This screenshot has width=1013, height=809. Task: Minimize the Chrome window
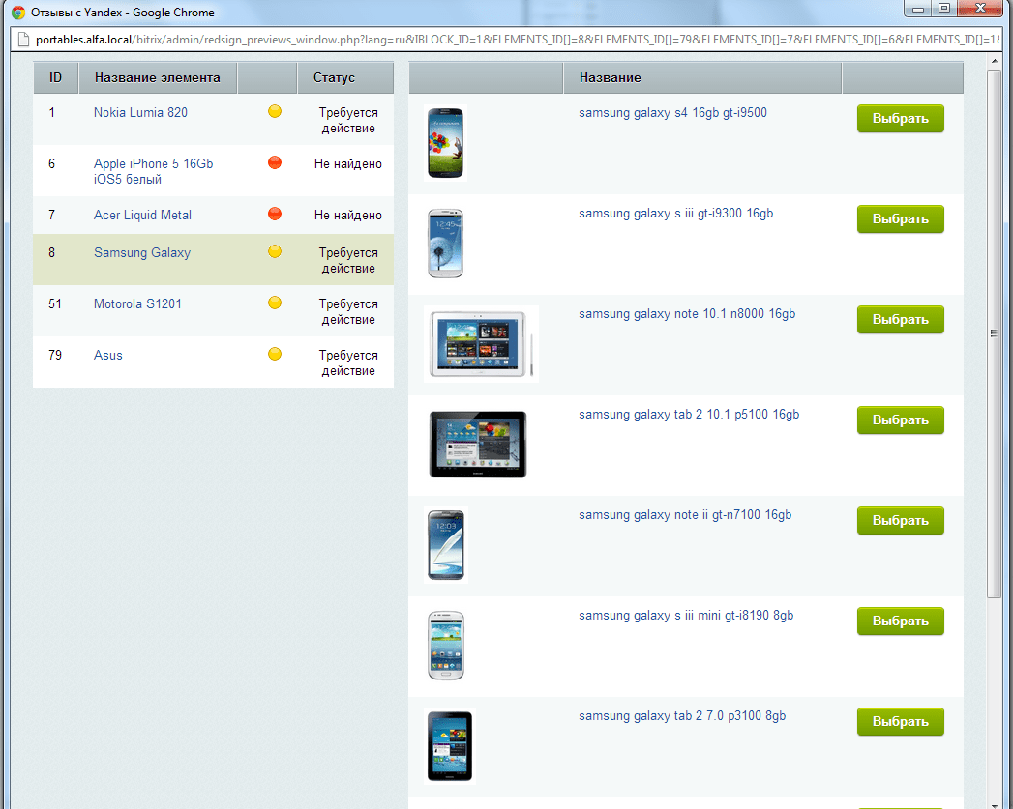tap(917, 9)
